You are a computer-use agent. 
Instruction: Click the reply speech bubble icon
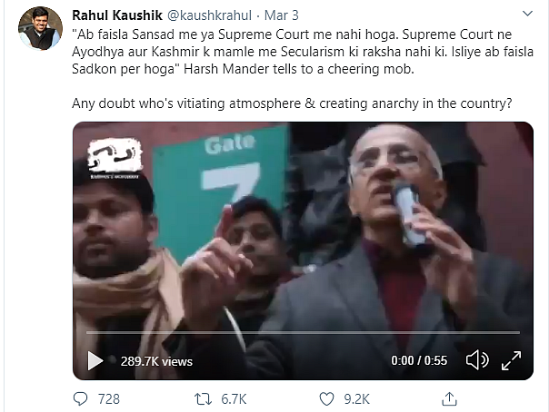click(81, 398)
